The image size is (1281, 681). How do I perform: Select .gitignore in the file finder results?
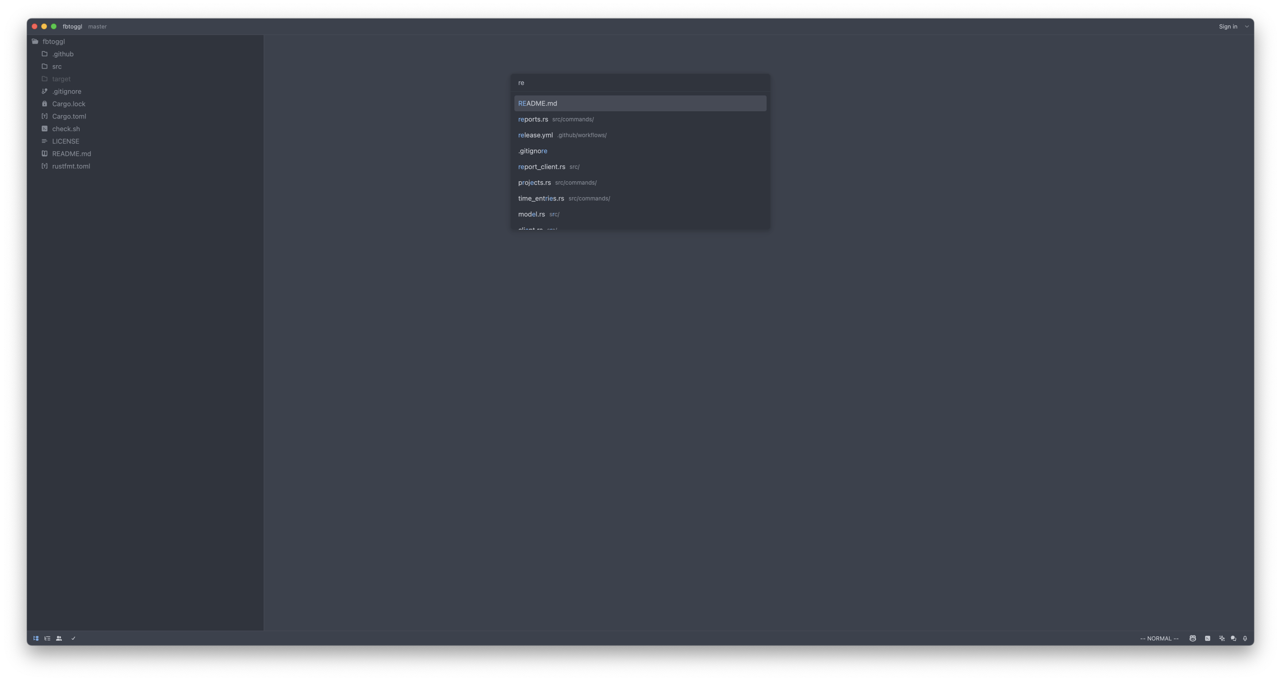640,151
